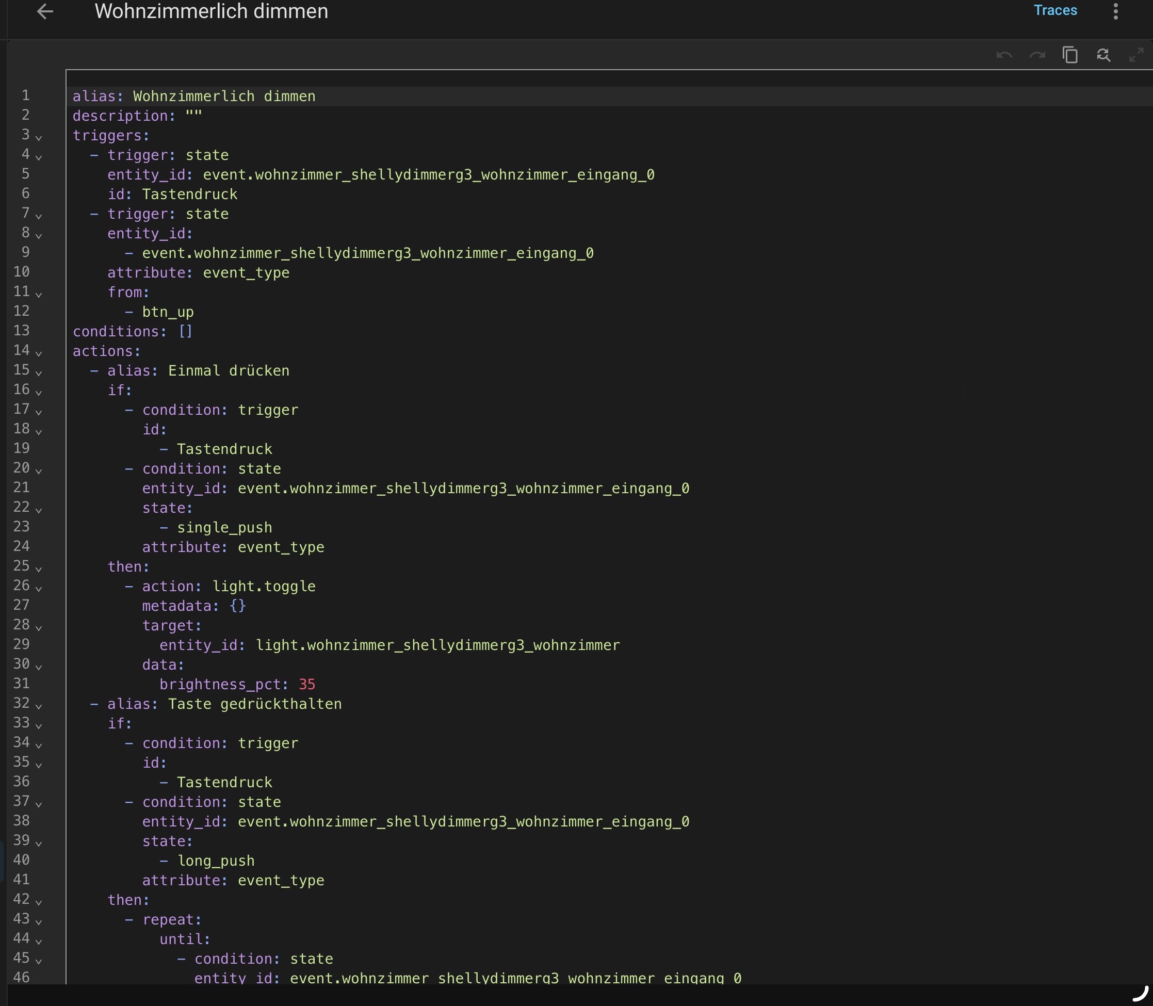Collapse state list at line 22
Viewport: 1153px width, 1006px height.
[39, 510]
